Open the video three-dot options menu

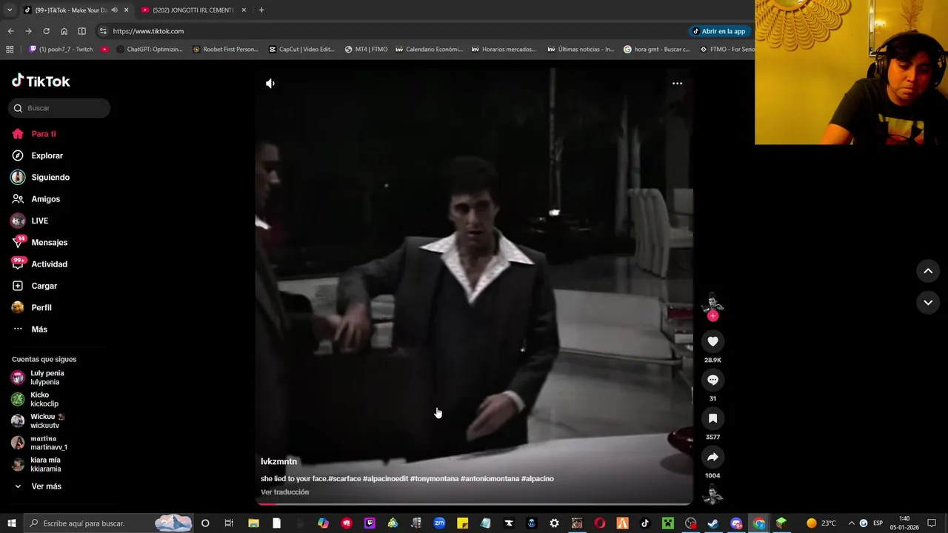(677, 84)
